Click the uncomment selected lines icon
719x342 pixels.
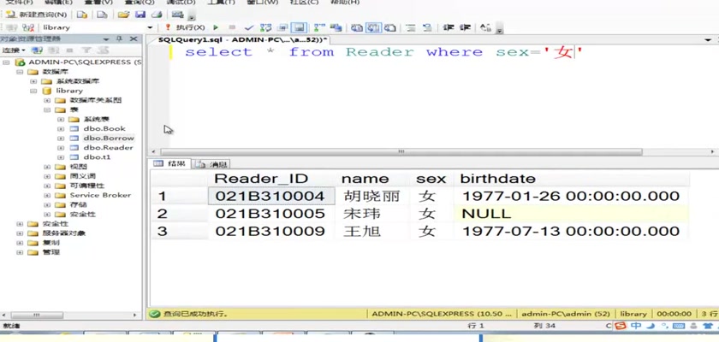427,27
